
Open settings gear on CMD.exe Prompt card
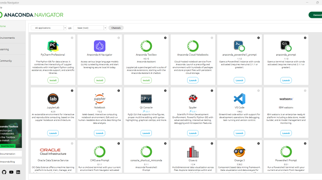[119, 143]
